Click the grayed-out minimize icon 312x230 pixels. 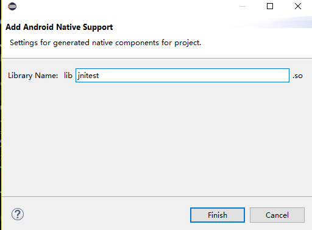[x=243, y=6]
